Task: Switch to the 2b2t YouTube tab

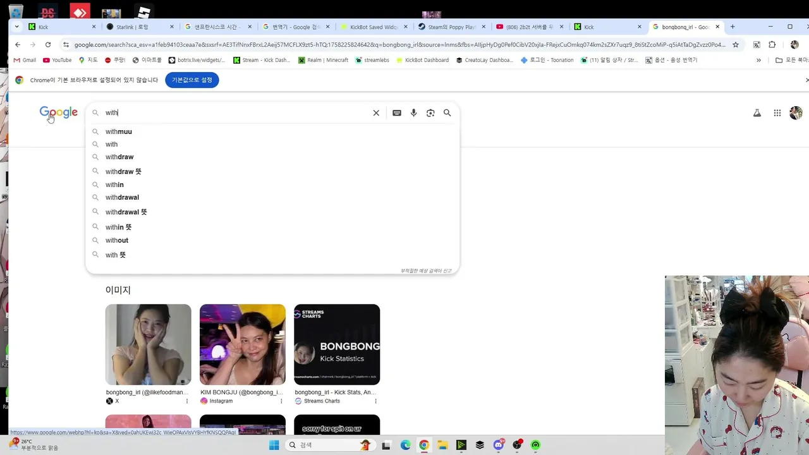Action: click(x=530, y=27)
